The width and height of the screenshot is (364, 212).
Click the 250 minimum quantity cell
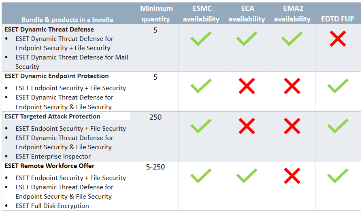(155, 117)
